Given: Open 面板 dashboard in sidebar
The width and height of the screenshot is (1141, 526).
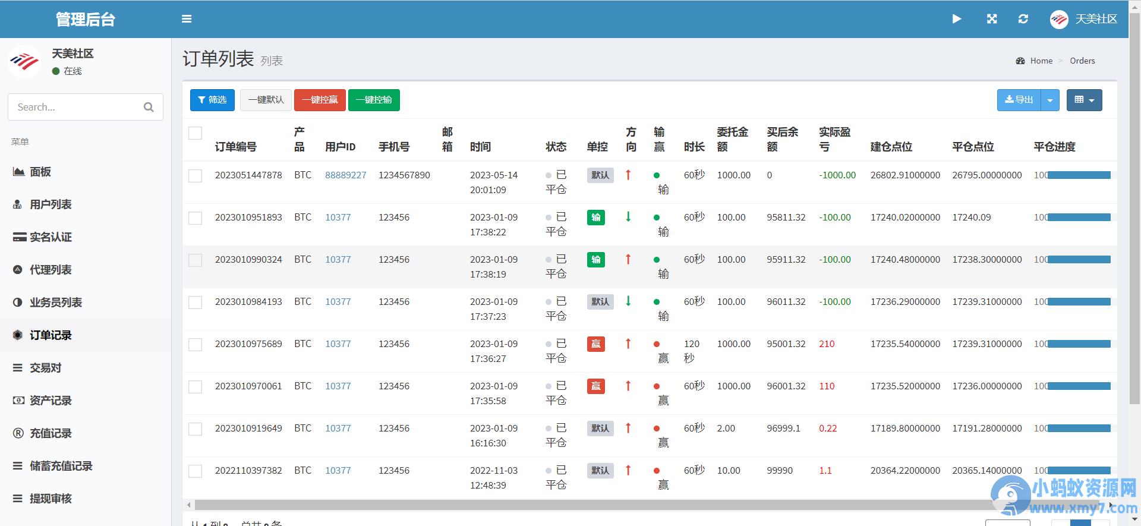Looking at the screenshot, I should click(x=86, y=172).
